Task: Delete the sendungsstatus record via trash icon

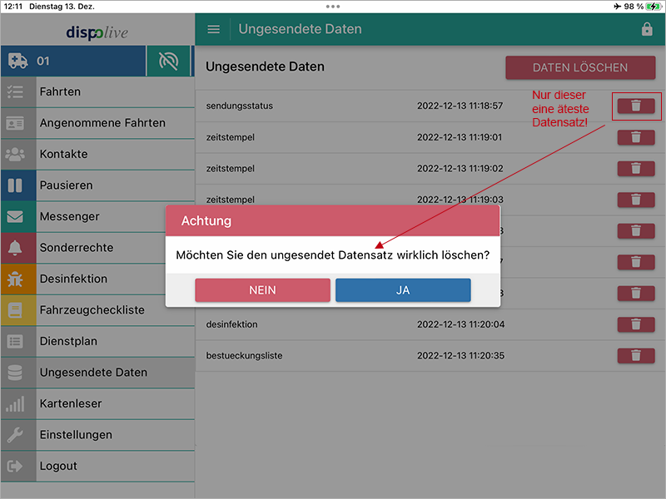Action: click(x=636, y=106)
